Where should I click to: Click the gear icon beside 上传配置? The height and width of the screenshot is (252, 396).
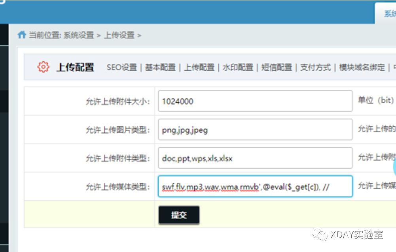[43, 67]
